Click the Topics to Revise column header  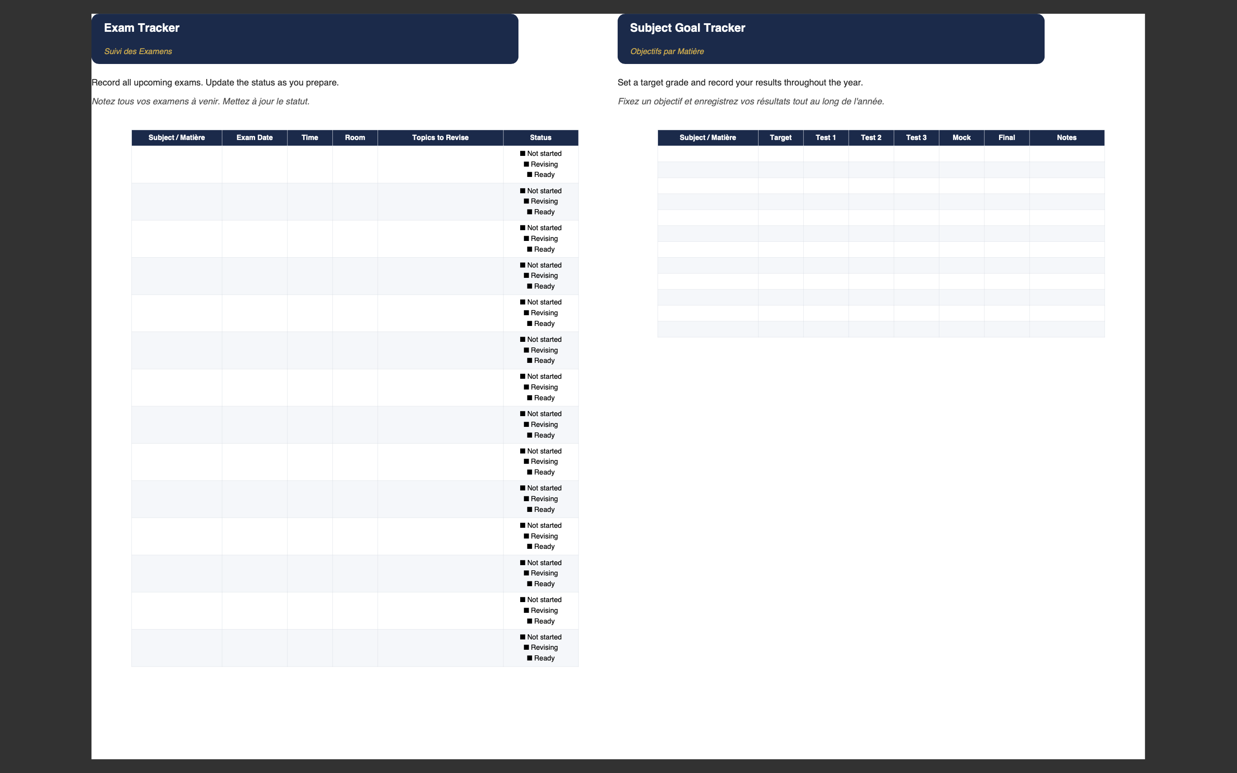(440, 137)
